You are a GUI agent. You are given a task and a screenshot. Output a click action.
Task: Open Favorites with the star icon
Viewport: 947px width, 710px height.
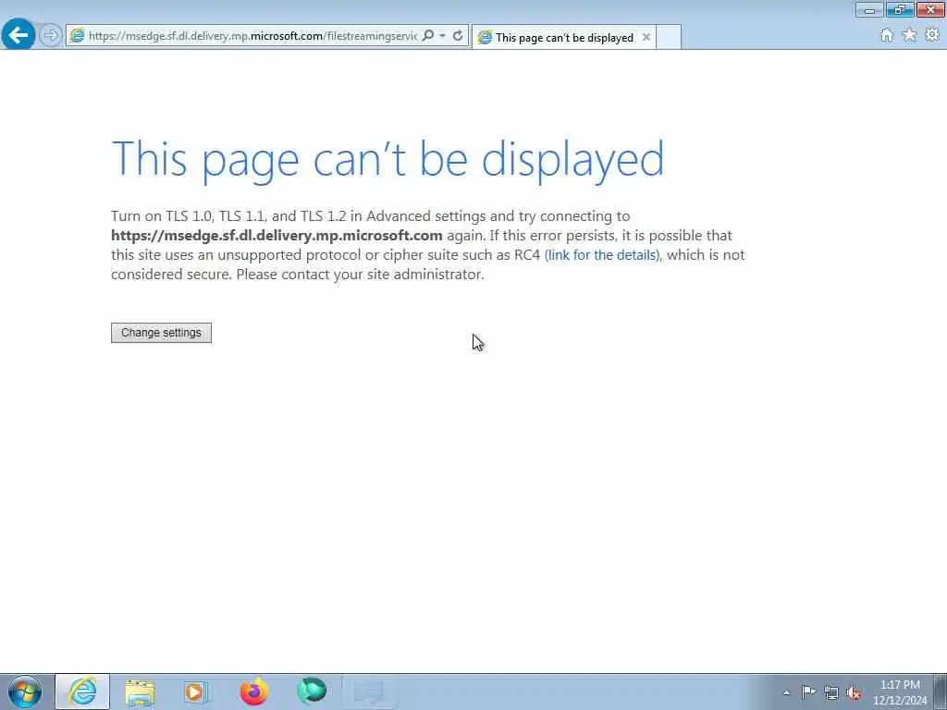(910, 35)
